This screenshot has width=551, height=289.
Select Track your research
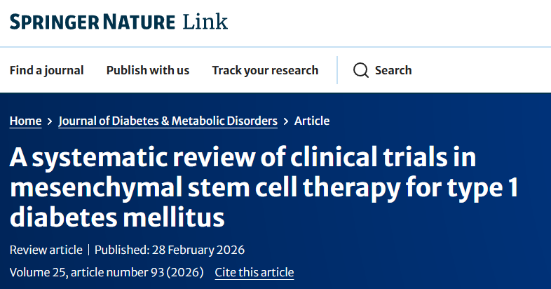[x=265, y=70]
